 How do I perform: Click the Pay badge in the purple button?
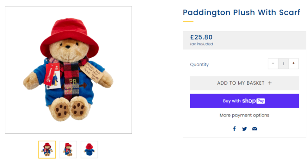(x=260, y=101)
